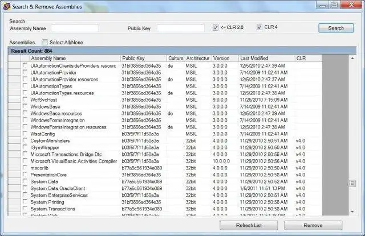Select the System.EnterpriseServices assembly name
Image resolution: width=365 pixels, height=236 pixels.
(59, 195)
